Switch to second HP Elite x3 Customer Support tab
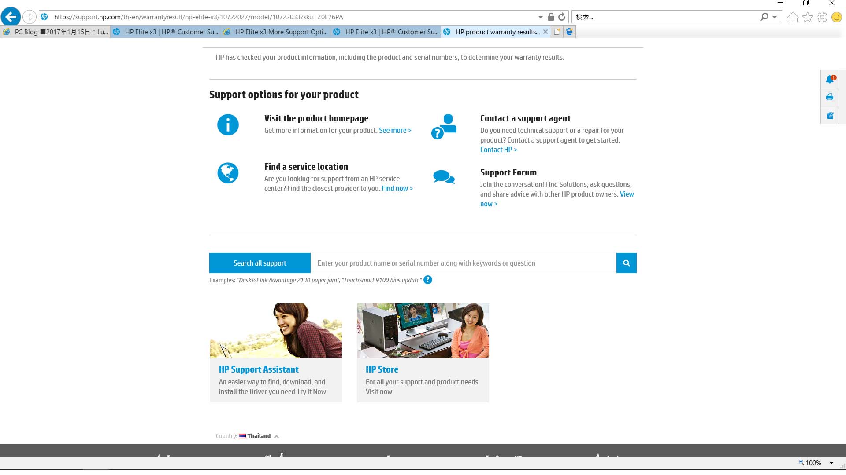 click(386, 32)
